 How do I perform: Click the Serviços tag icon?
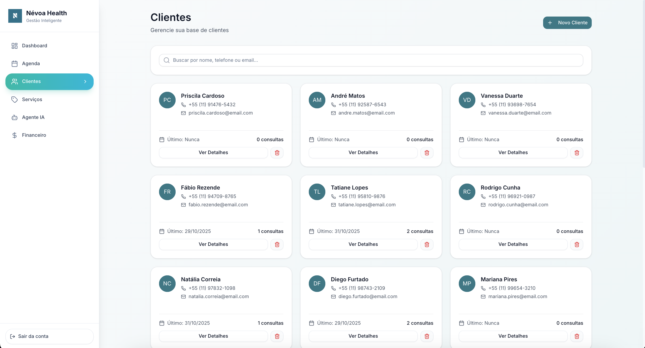15,99
